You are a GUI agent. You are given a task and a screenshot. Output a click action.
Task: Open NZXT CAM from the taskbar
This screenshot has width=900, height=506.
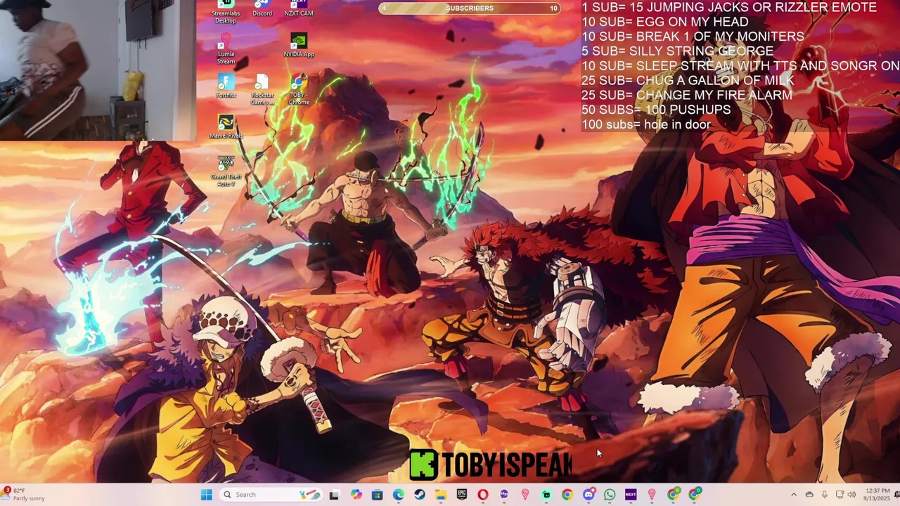pos(631,495)
